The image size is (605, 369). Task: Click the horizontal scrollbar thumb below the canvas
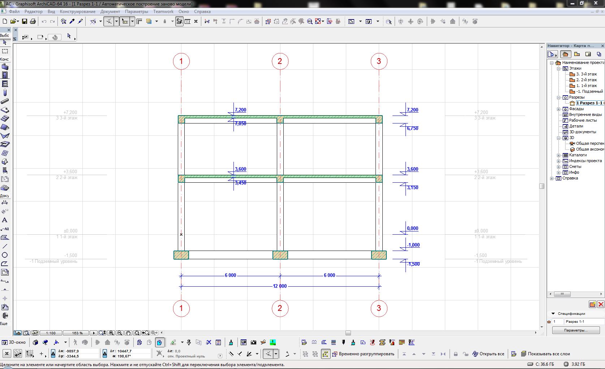[x=348, y=333]
